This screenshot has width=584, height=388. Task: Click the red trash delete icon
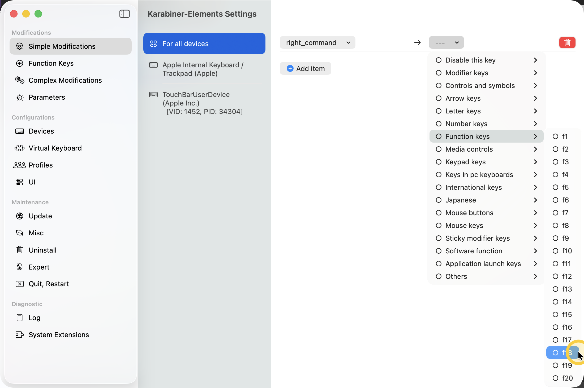point(567,42)
